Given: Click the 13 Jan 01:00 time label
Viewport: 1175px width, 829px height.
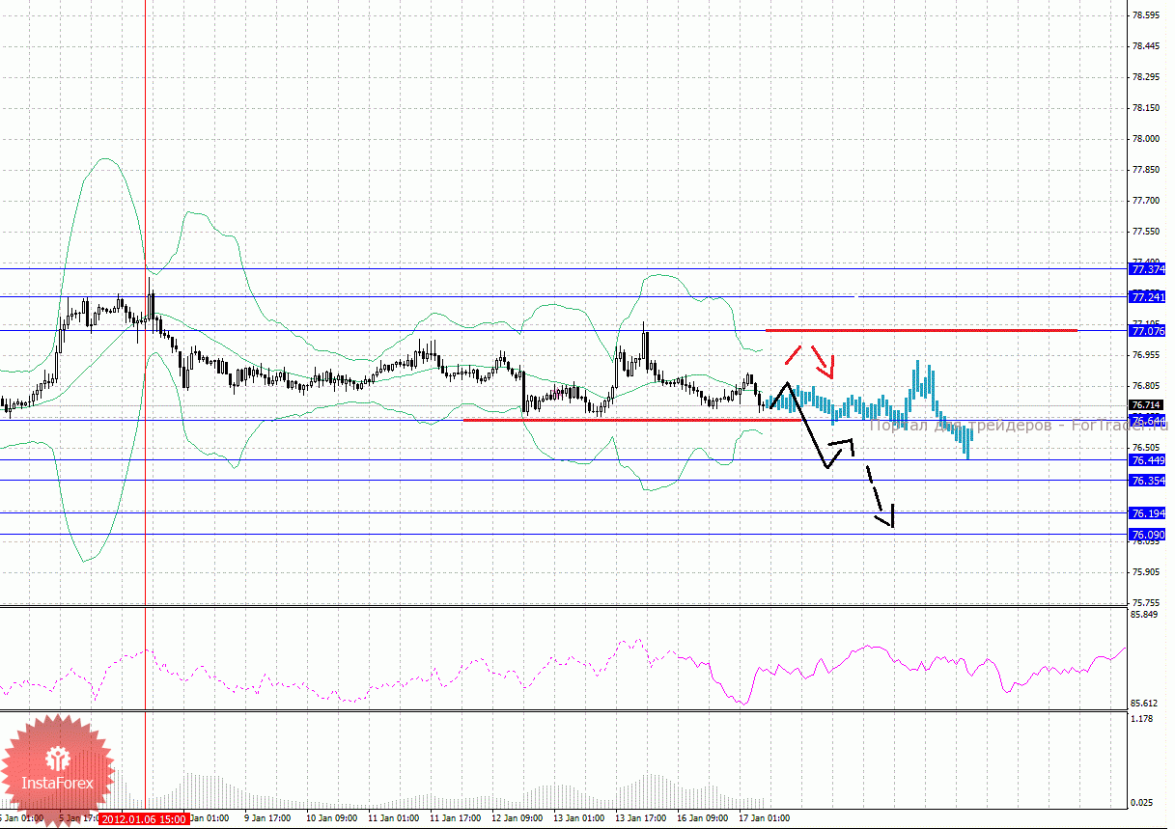Looking at the screenshot, I should (578, 818).
